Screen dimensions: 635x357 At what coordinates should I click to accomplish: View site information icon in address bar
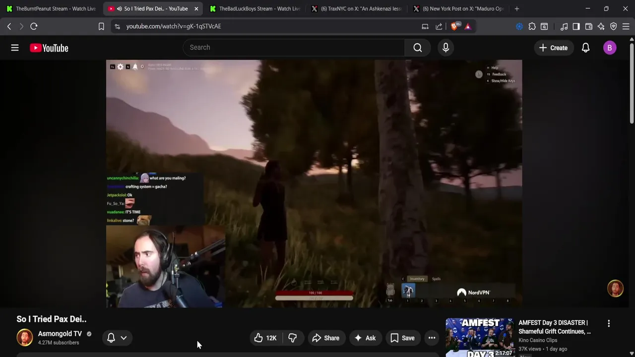pos(117,26)
